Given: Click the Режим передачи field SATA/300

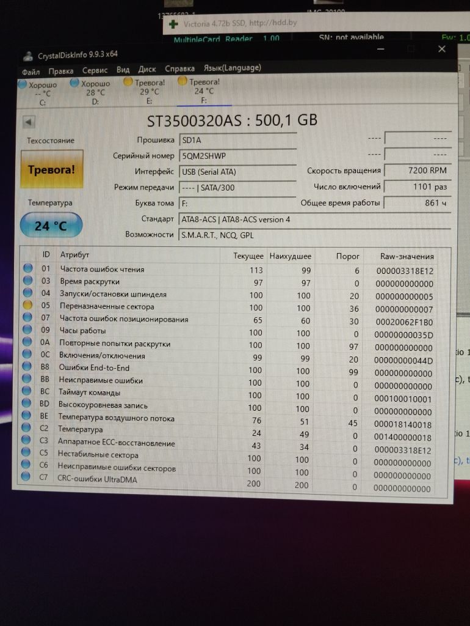Looking at the screenshot, I should tap(237, 188).
